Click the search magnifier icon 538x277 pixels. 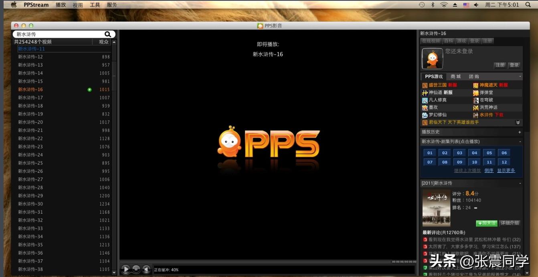pos(108,34)
